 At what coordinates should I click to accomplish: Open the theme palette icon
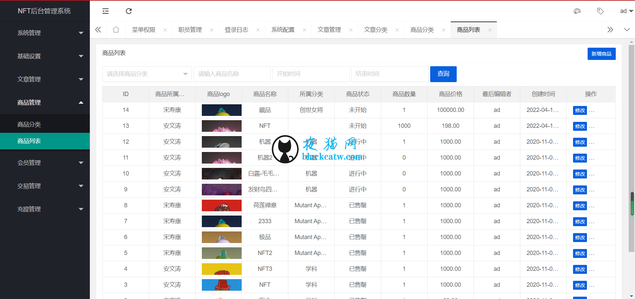tap(577, 11)
